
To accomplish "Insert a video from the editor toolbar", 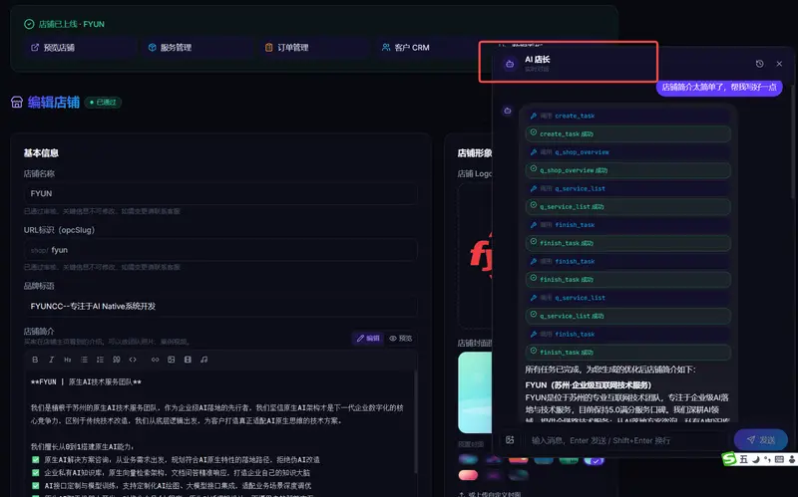I will (x=188, y=360).
